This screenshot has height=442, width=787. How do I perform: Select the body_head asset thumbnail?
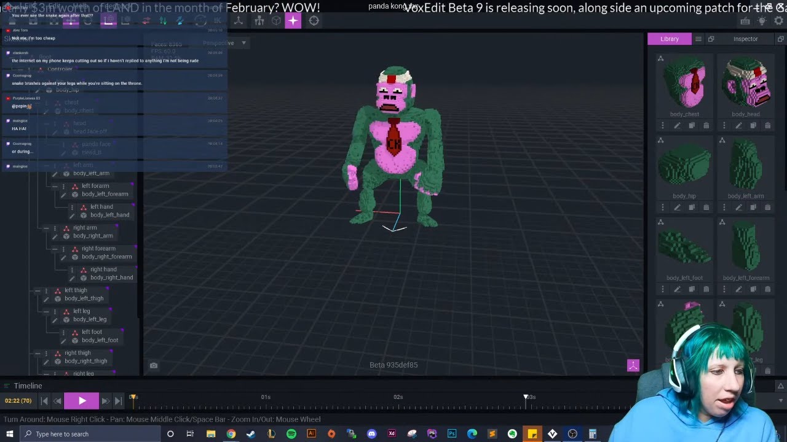coord(746,83)
